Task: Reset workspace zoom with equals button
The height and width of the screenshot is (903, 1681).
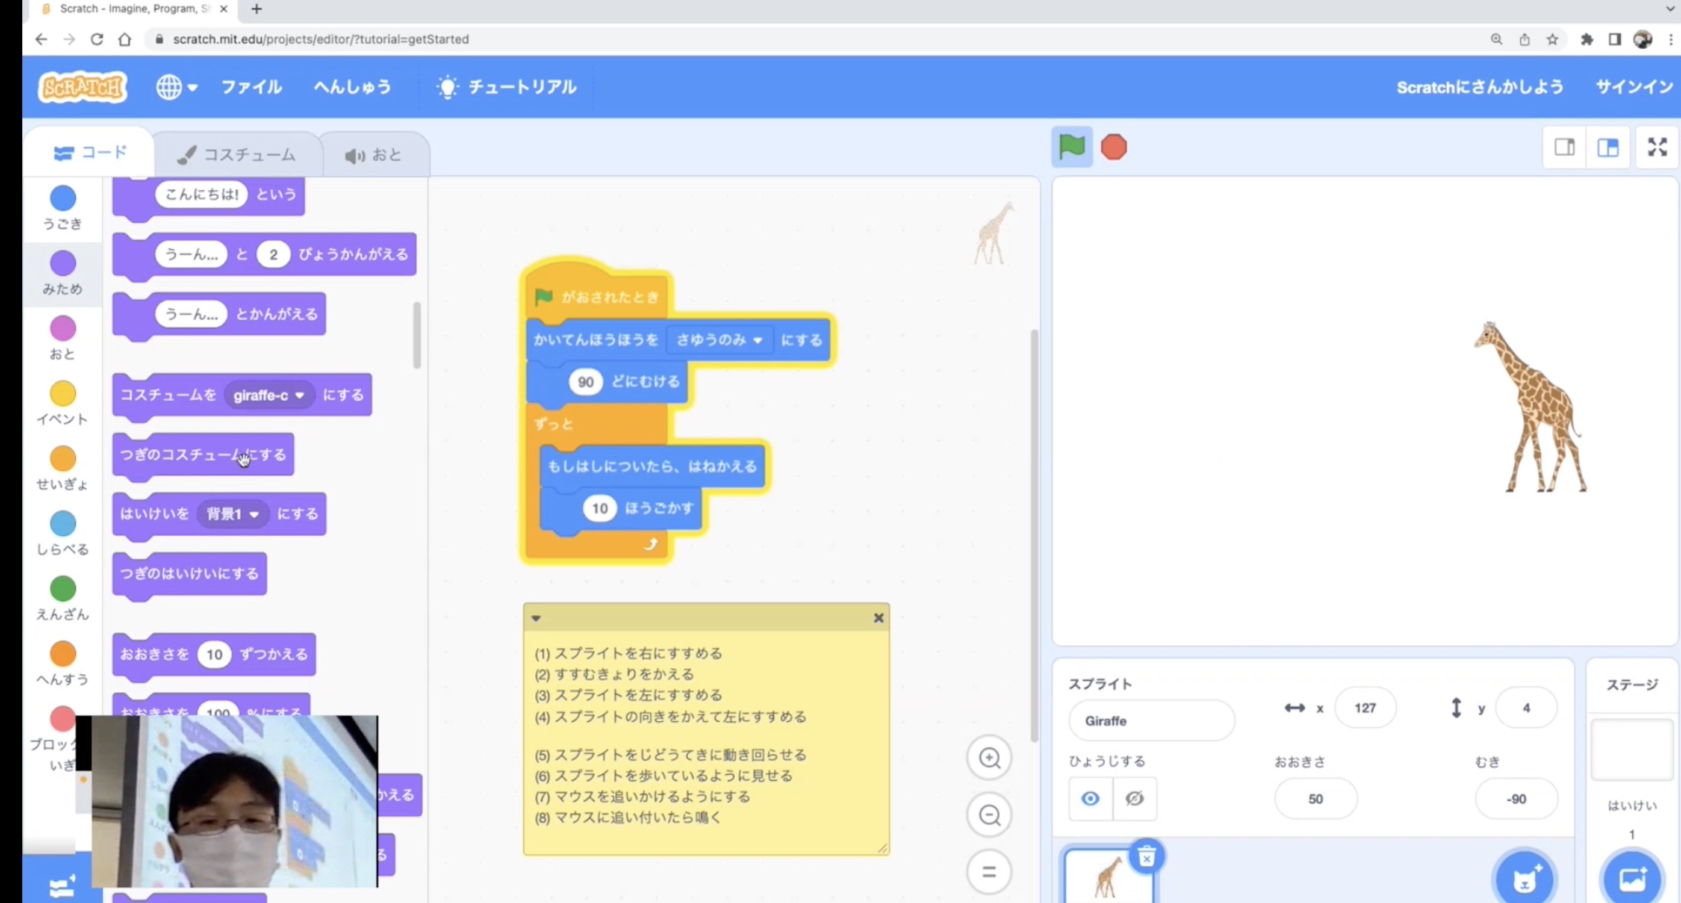Action: [989, 872]
